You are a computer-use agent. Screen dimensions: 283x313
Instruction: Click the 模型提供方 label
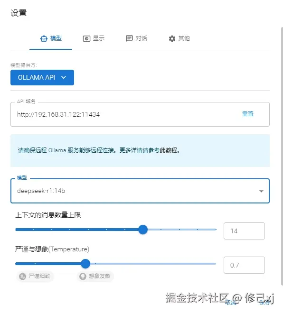click(x=24, y=65)
